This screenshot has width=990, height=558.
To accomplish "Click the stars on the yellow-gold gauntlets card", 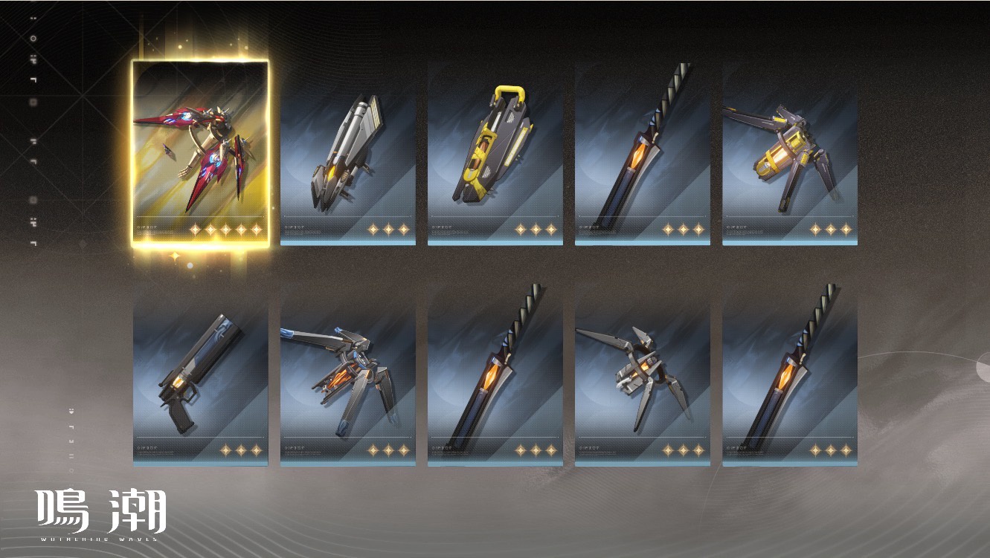I will (x=829, y=230).
